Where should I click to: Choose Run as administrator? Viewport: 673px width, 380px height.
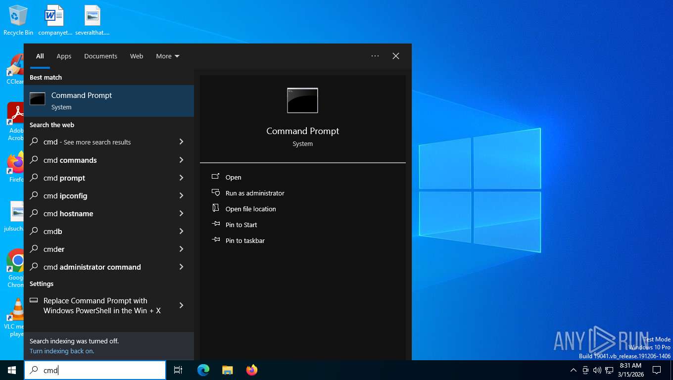click(x=255, y=193)
